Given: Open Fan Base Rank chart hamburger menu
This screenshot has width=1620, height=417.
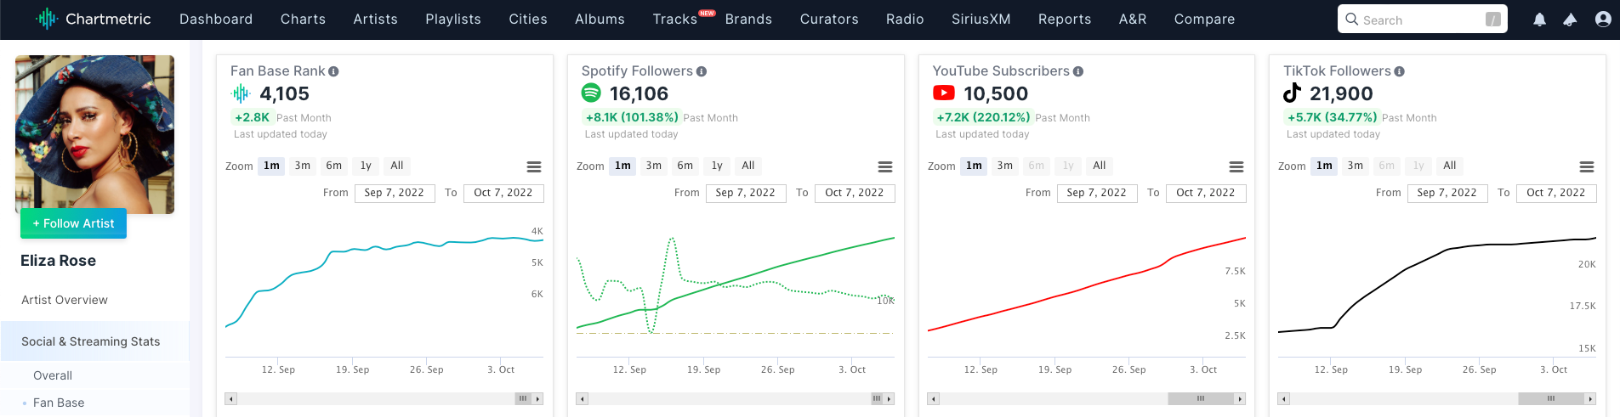Looking at the screenshot, I should [534, 167].
